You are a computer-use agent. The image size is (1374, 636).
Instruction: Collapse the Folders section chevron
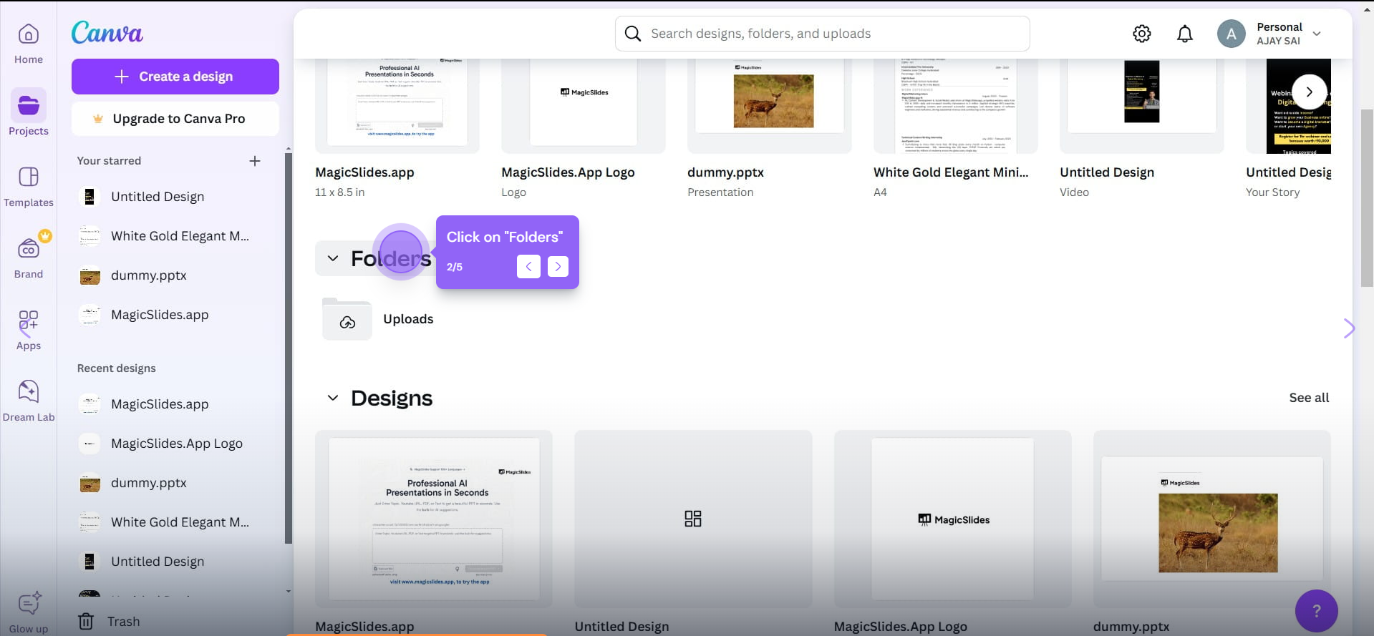tap(333, 258)
